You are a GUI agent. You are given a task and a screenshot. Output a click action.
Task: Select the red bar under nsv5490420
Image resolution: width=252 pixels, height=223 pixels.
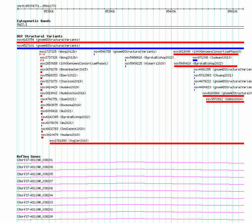206,66
